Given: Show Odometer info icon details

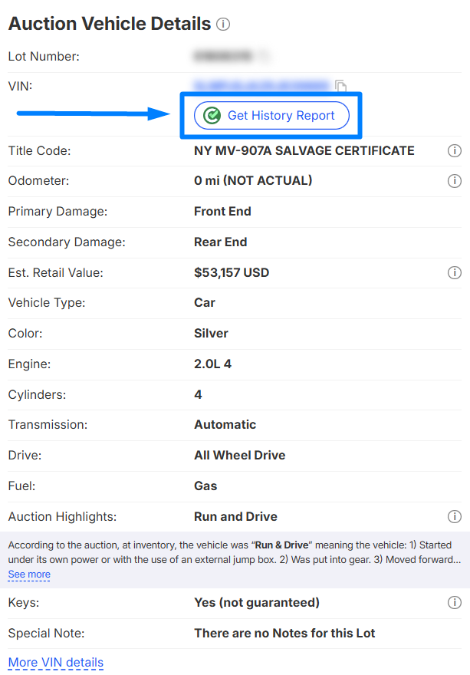Looking at the screenshot, I should (454, 181).
